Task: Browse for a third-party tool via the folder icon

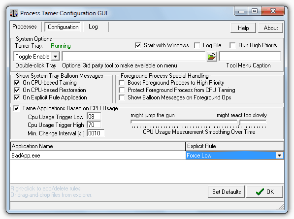Action: (212, 57)
